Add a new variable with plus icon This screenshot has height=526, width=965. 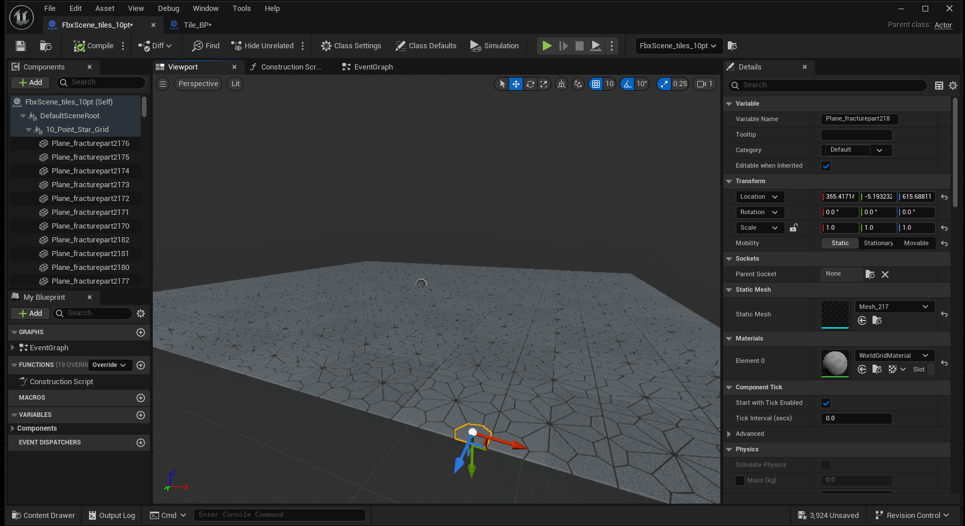[x=141, y=415]
